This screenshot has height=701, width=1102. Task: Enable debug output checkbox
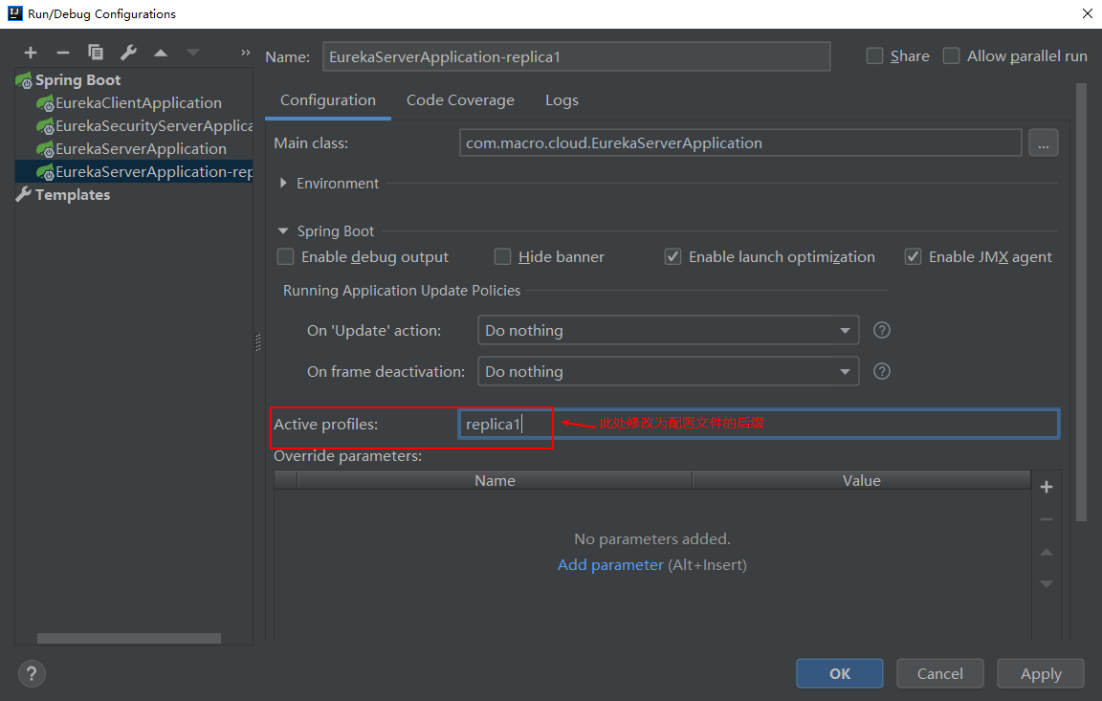pyautogui.click(x=286, y=257)
